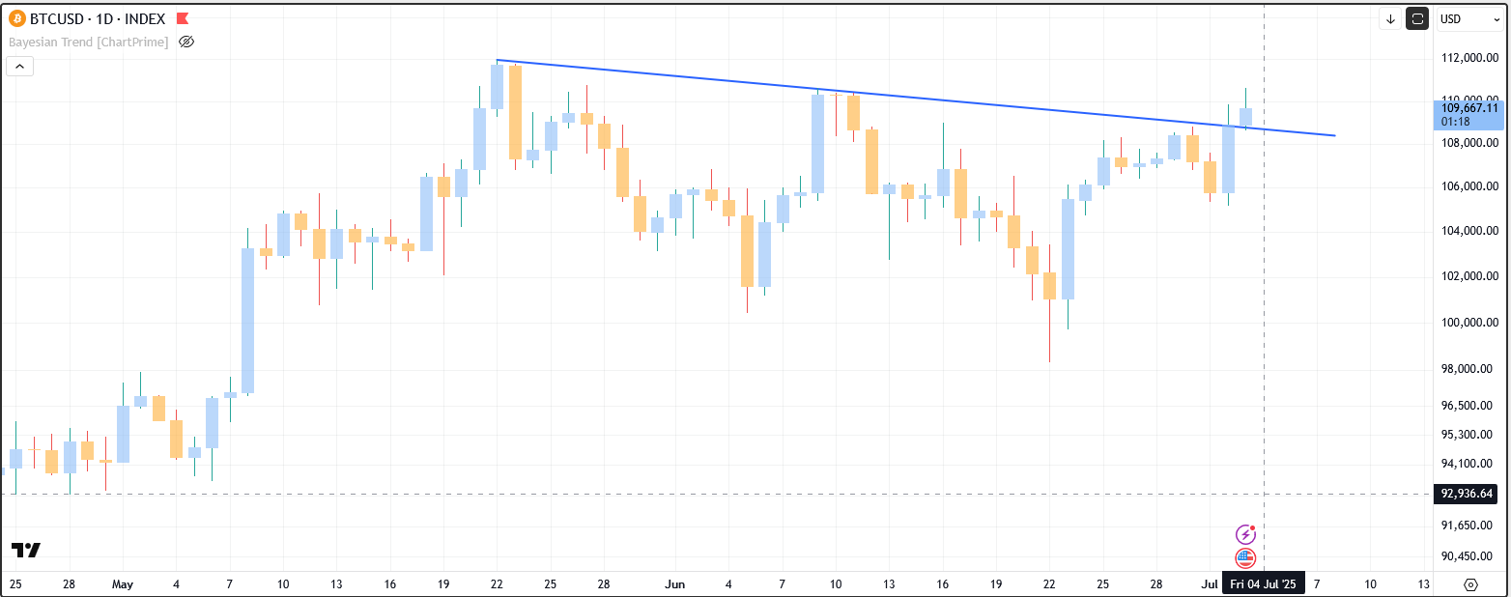
Task: Collapse the indicator legend with chevron button
Action: tap(19, 66)
